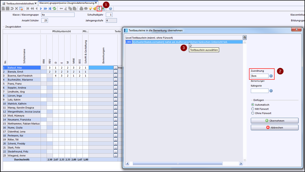Viewport: 305px width, 172px height.
Task: Click the green refresh arrows toolbar icon
Action: (x=55, y=9)
